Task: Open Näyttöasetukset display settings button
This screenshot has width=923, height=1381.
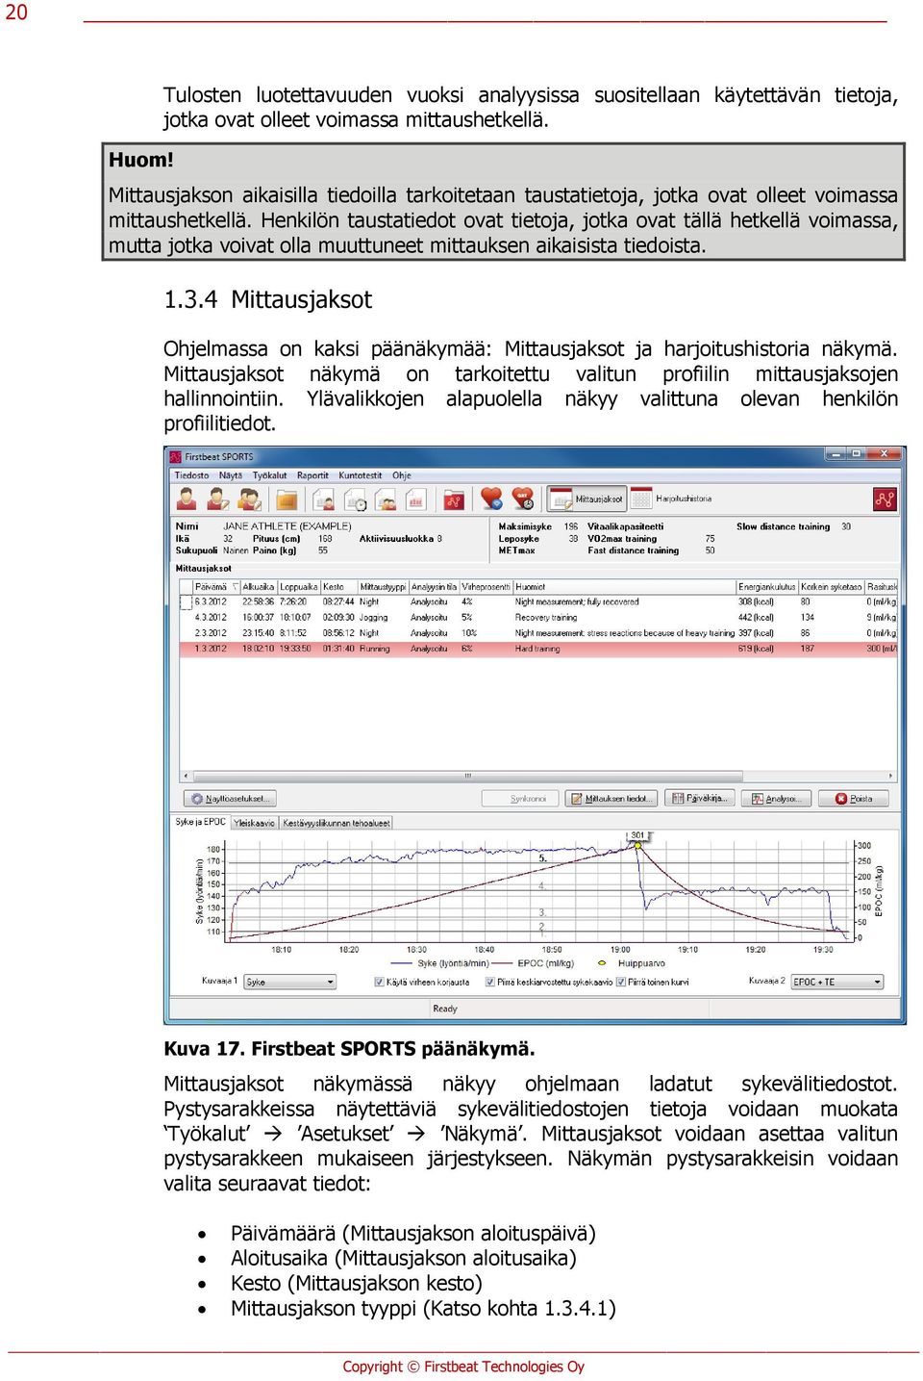Action: point(230,799)
